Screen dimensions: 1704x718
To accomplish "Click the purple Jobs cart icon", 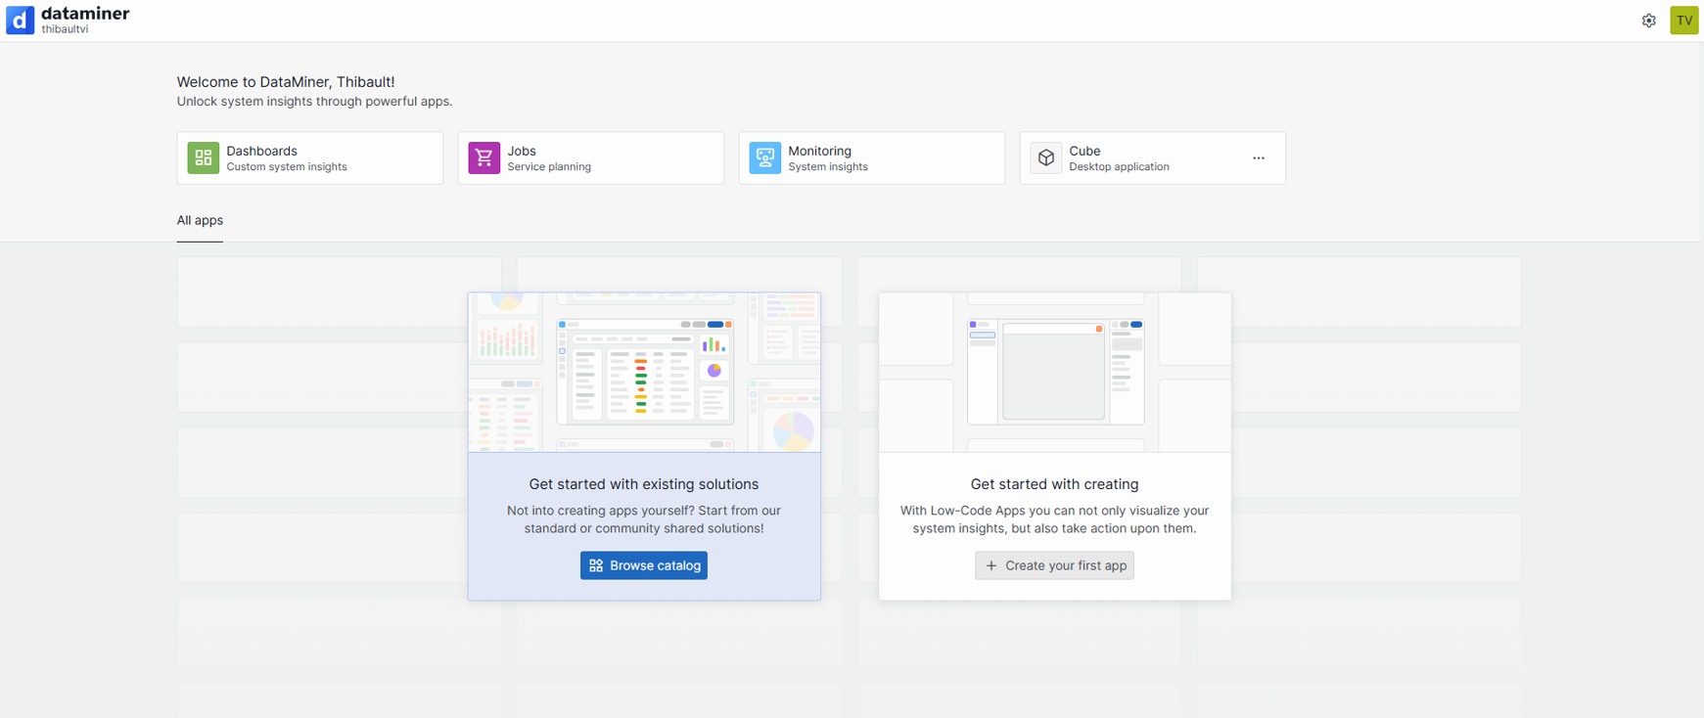I will 484,157.
